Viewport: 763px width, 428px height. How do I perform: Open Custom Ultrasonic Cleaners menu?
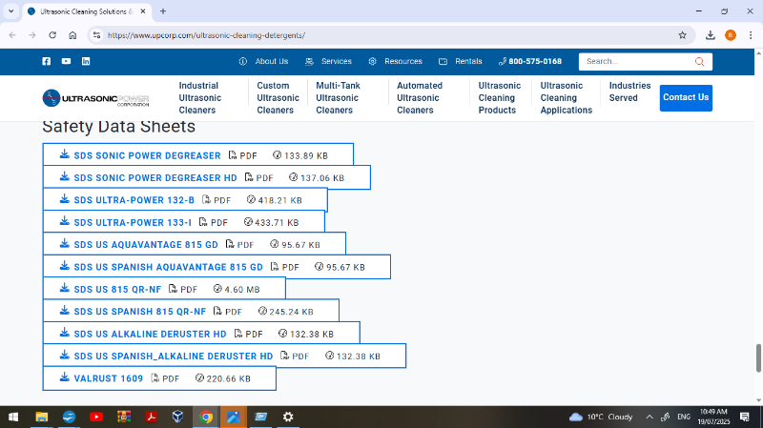click(278, 98)
